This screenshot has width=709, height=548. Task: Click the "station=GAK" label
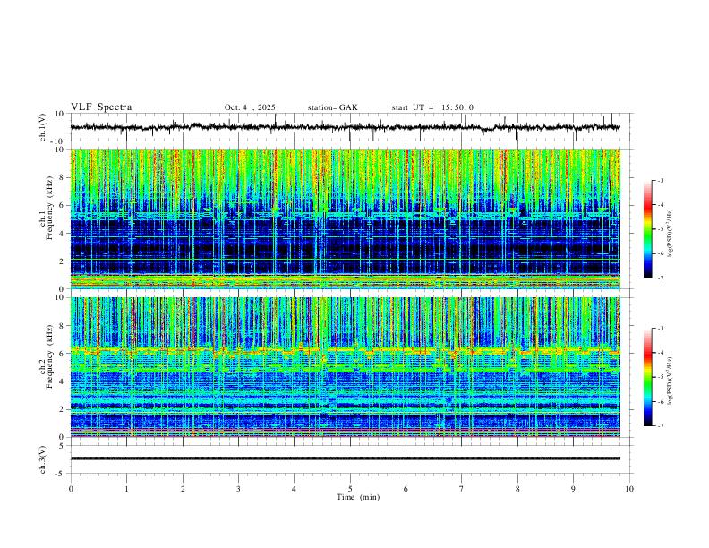[x=332, y=107]
